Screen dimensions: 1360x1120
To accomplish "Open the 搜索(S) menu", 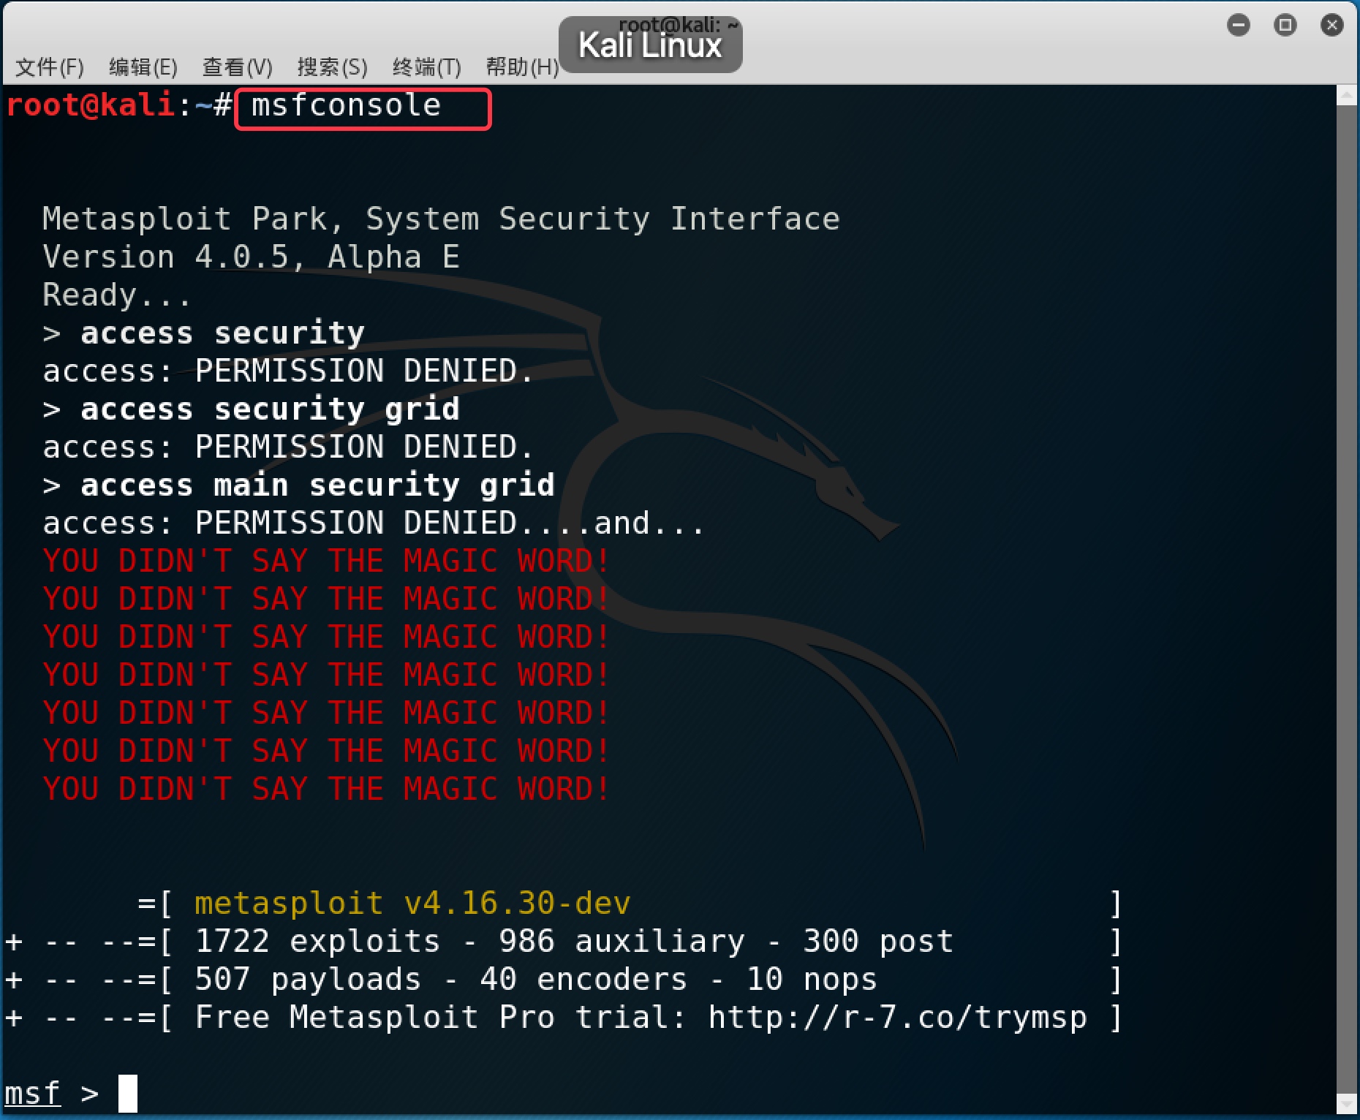I will click(x=333, y=67).
